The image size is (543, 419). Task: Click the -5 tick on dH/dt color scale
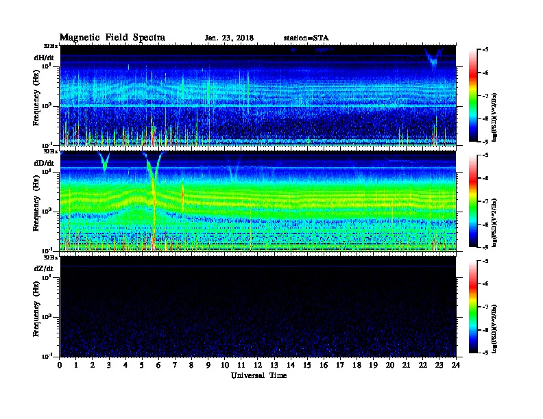485,50
